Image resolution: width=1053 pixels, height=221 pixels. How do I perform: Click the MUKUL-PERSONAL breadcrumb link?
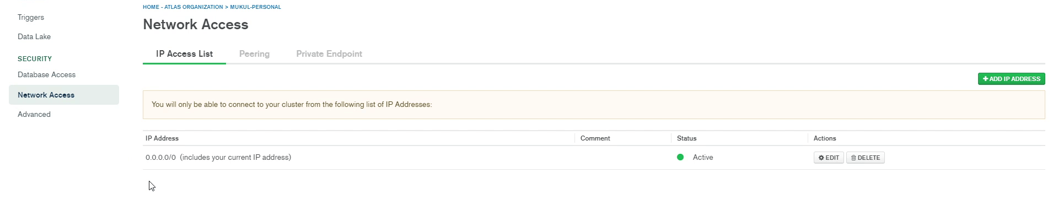(x=255, y=7)
